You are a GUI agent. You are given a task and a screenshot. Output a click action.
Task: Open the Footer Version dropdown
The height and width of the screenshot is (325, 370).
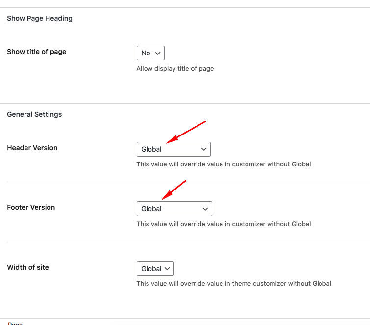[174, 209]
